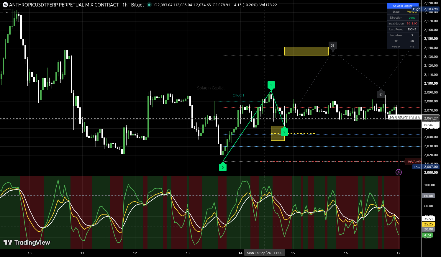
Task: Click the yellow oscillator value 25.25
Action: (x=429, y=224)
